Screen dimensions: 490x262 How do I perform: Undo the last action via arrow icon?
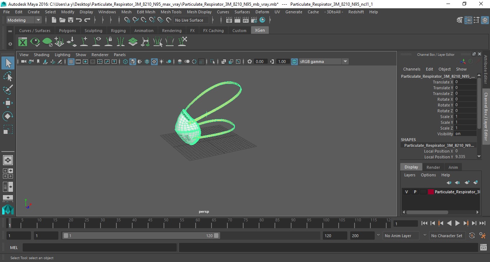[x=79, y=20]
